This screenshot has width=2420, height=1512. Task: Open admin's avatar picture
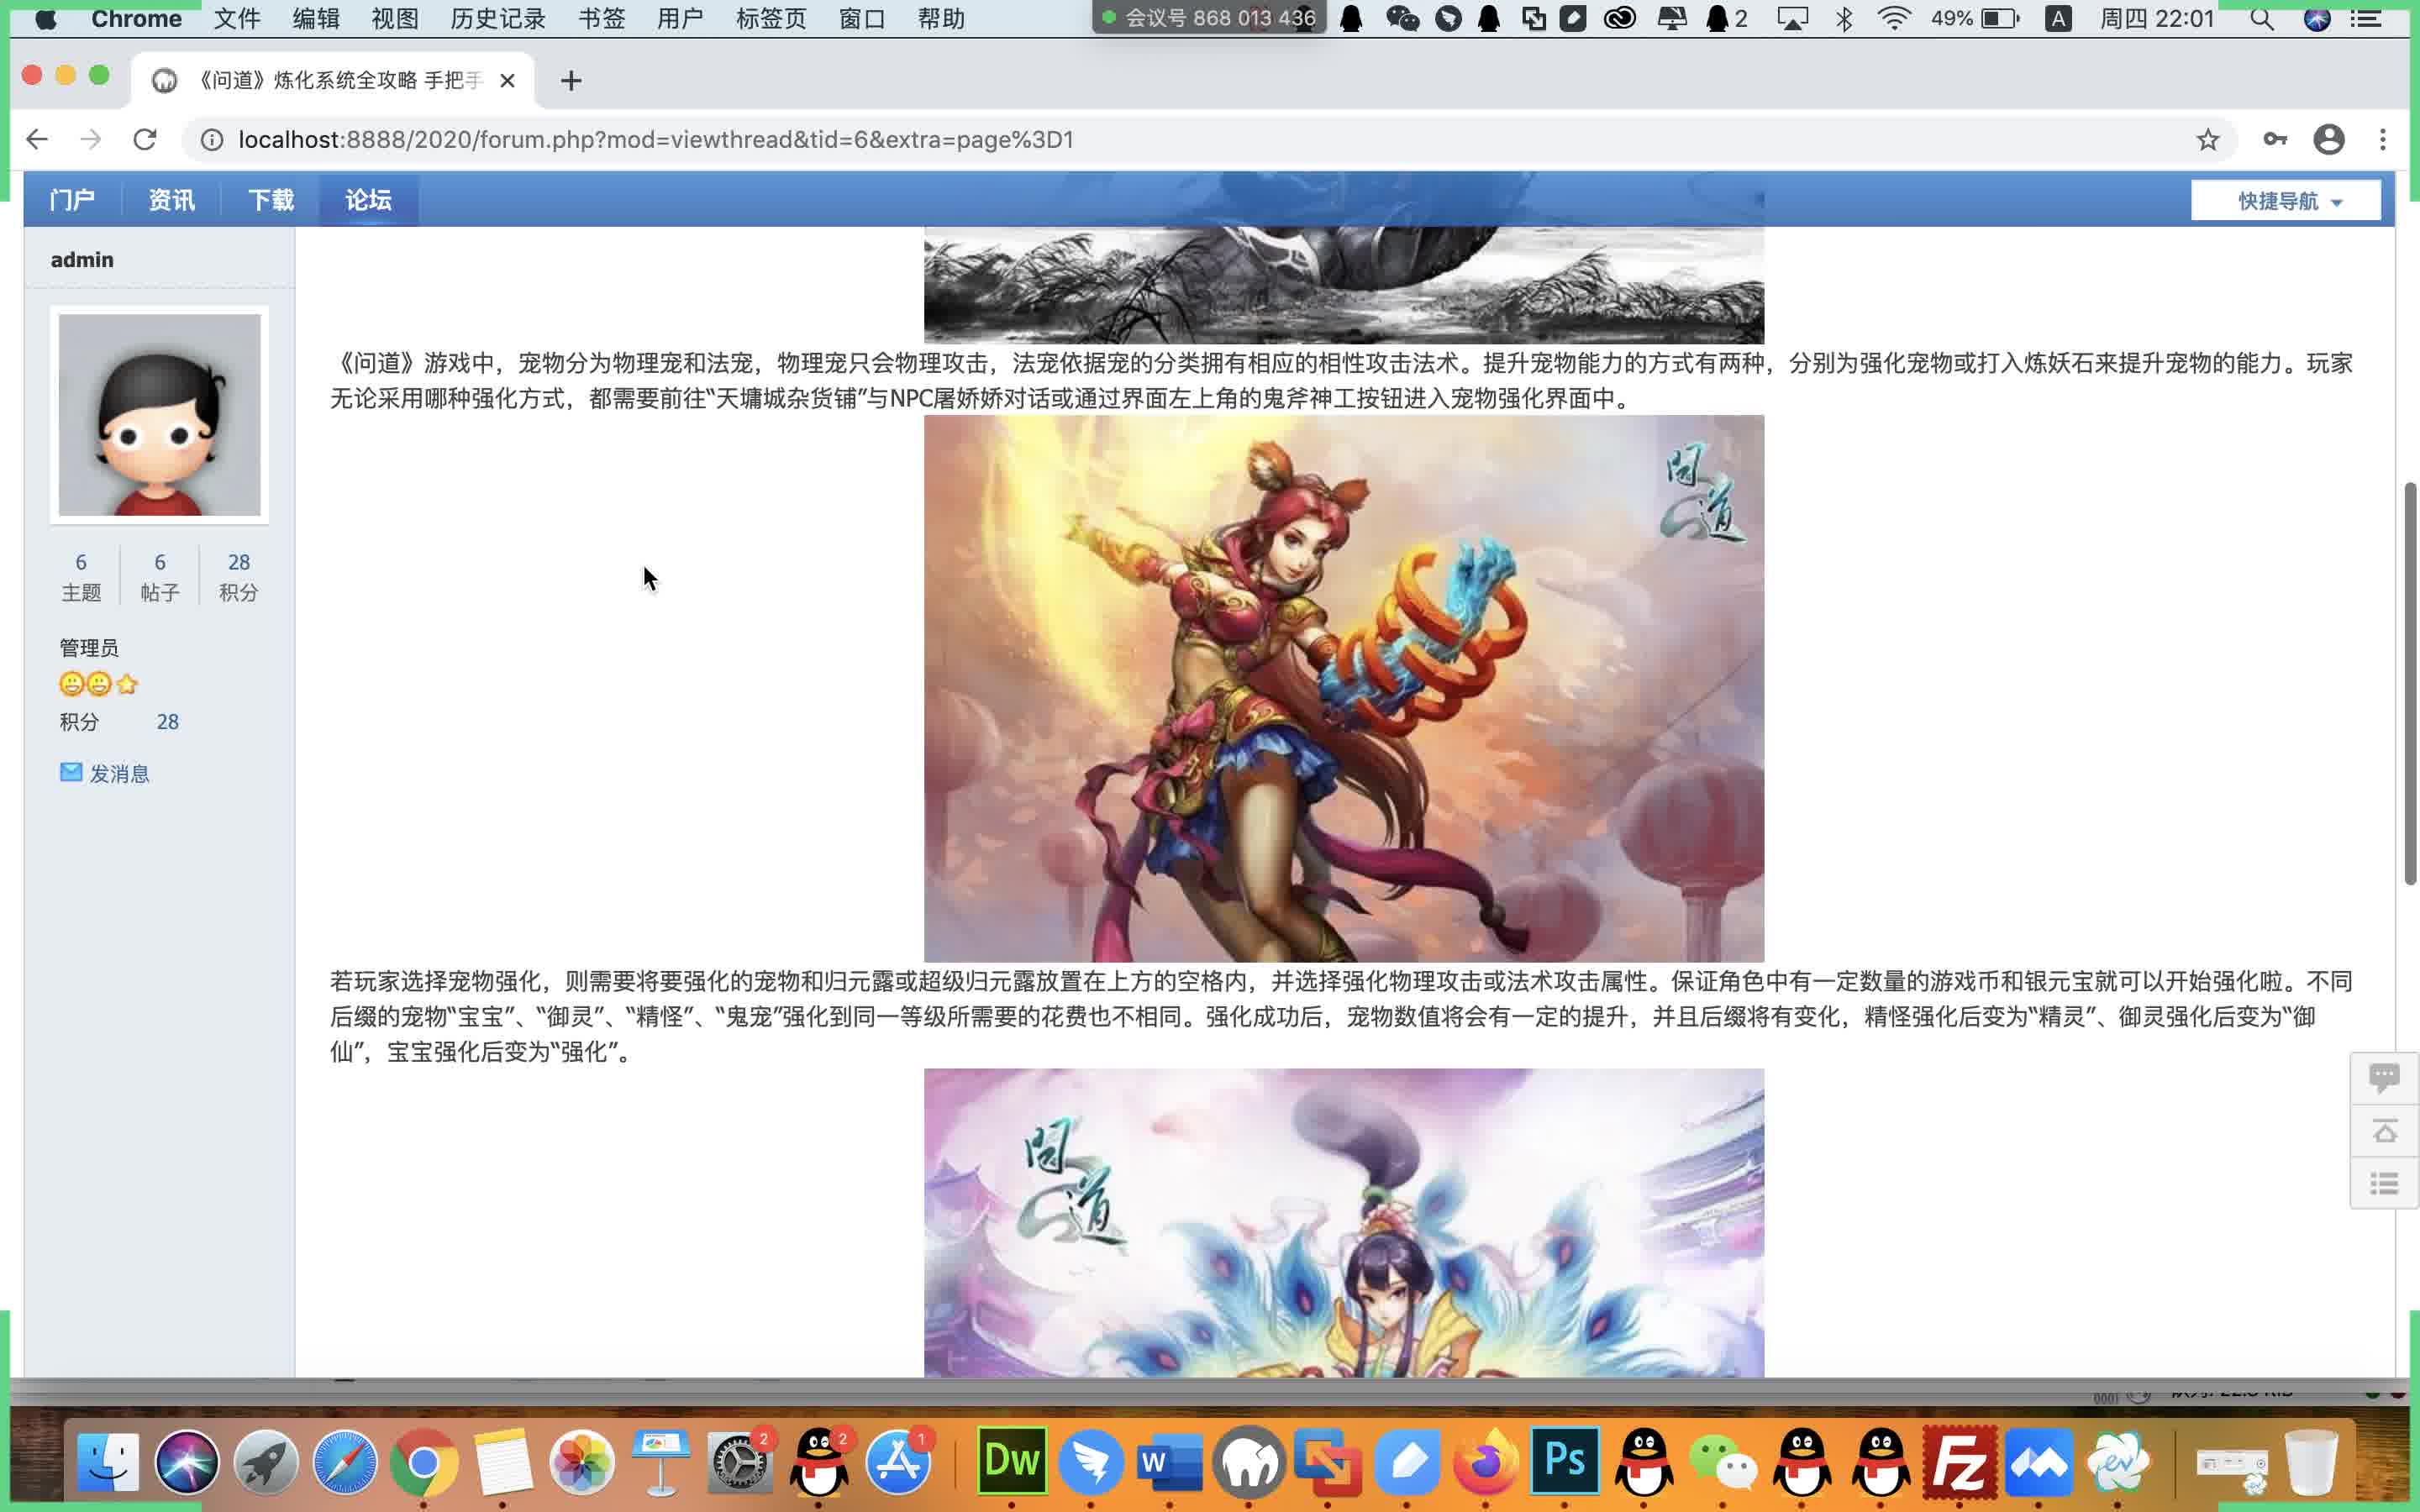tap(160, 415)
